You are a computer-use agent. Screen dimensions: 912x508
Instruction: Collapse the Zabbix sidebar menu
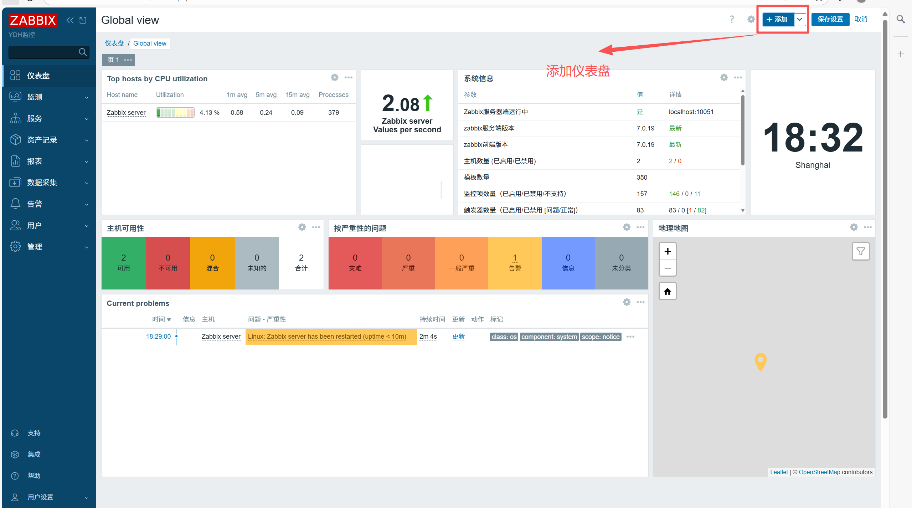pos(70,20)
